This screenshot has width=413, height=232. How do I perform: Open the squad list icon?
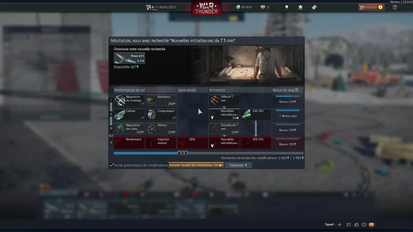coord(349,225)
